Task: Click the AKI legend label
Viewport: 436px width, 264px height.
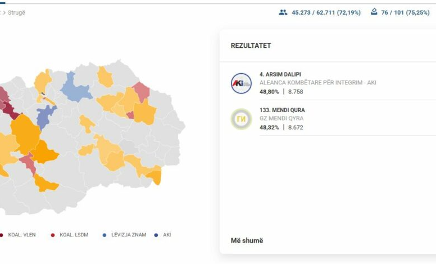Action: [167, 235]
